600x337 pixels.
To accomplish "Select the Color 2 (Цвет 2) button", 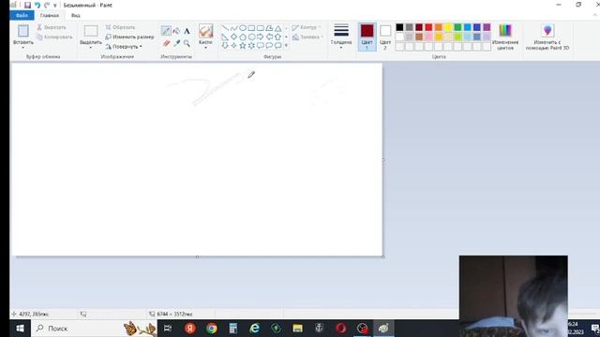I will point(385,37).
